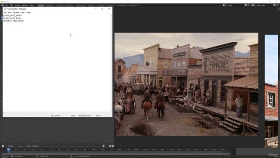Click the Blender logo icon in top bar

coord(3,5)
